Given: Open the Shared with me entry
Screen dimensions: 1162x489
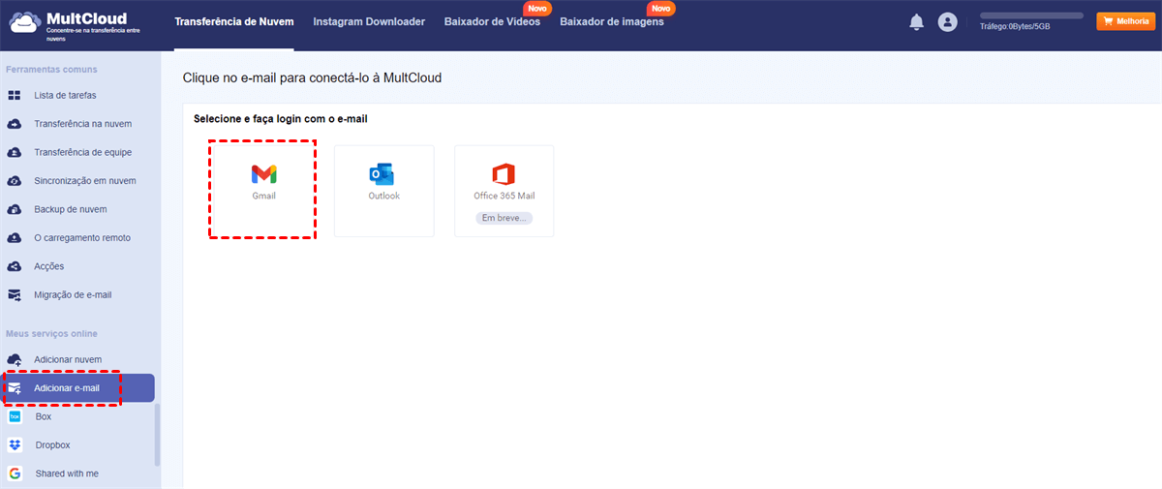Looking at the screenshot, I should (67, 474).
